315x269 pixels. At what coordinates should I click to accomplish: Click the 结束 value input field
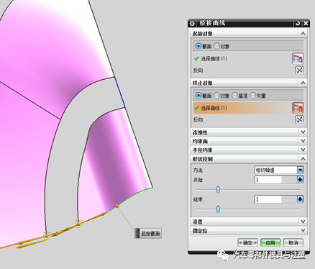[x=268, y=199]
